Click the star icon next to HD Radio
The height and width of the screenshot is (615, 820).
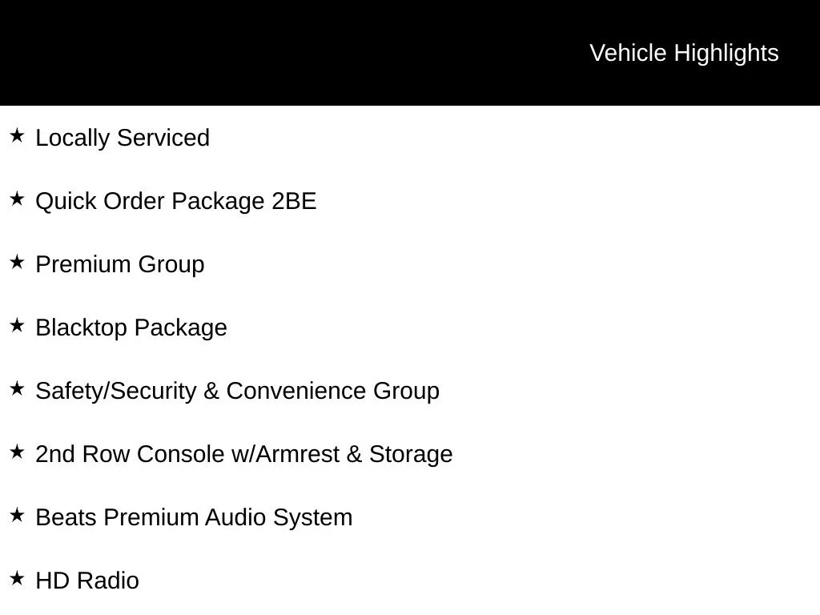(x=17, y=579)
